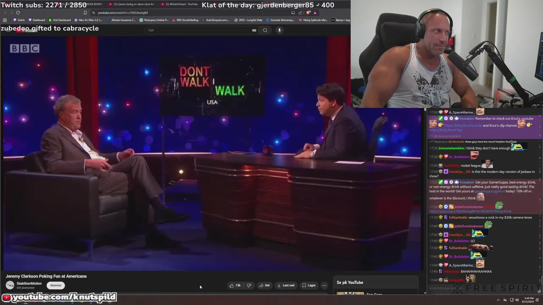Click the video title Jeremy Clarkson Poking Fun
543x305 pixels.
[x=46, y=276]
